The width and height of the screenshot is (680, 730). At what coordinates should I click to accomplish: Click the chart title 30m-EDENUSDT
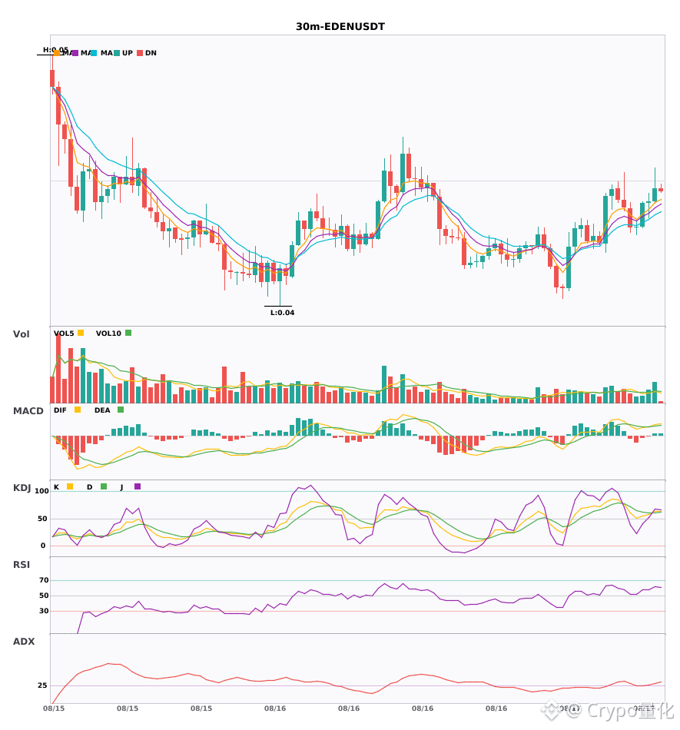click(x=340, y=27)
